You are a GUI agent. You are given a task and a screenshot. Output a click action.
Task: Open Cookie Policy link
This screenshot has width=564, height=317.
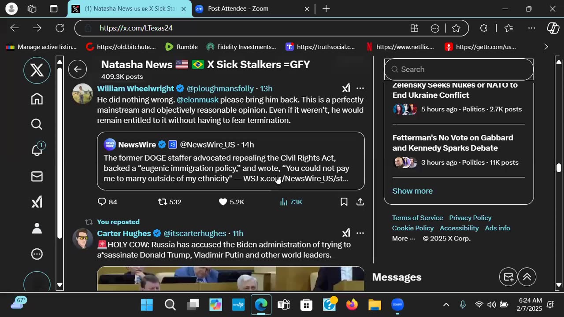click(413, 228)
